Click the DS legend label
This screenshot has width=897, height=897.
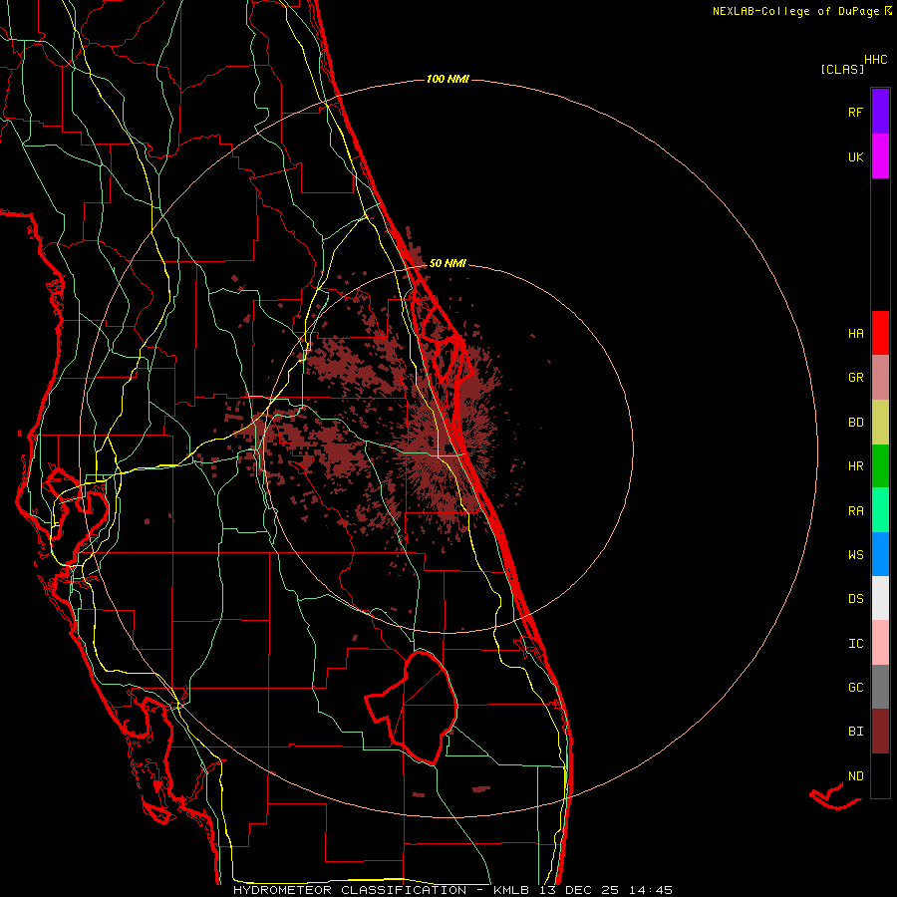pyautogui.click(x=855, y=599)
